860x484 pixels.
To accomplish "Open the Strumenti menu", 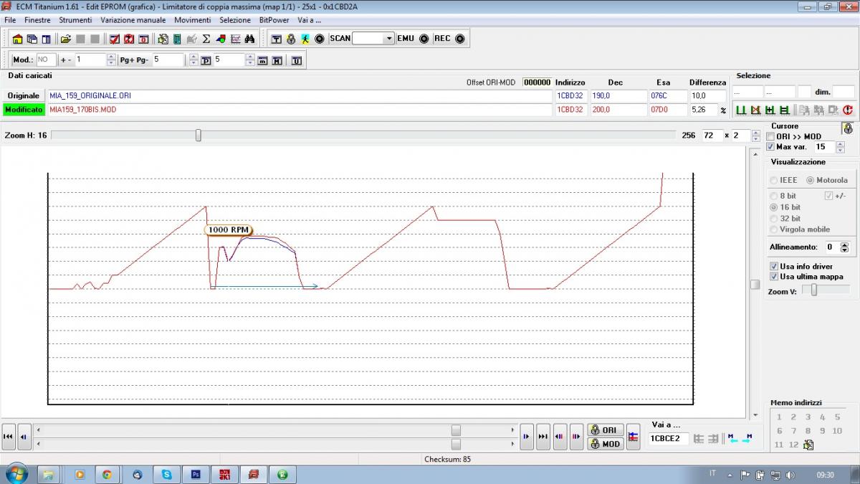I will (x=75, y=20).
